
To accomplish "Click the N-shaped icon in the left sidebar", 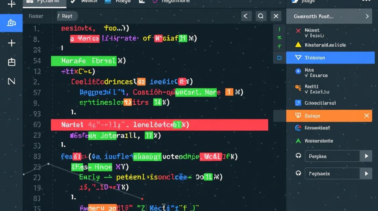I will pos(11,81).
